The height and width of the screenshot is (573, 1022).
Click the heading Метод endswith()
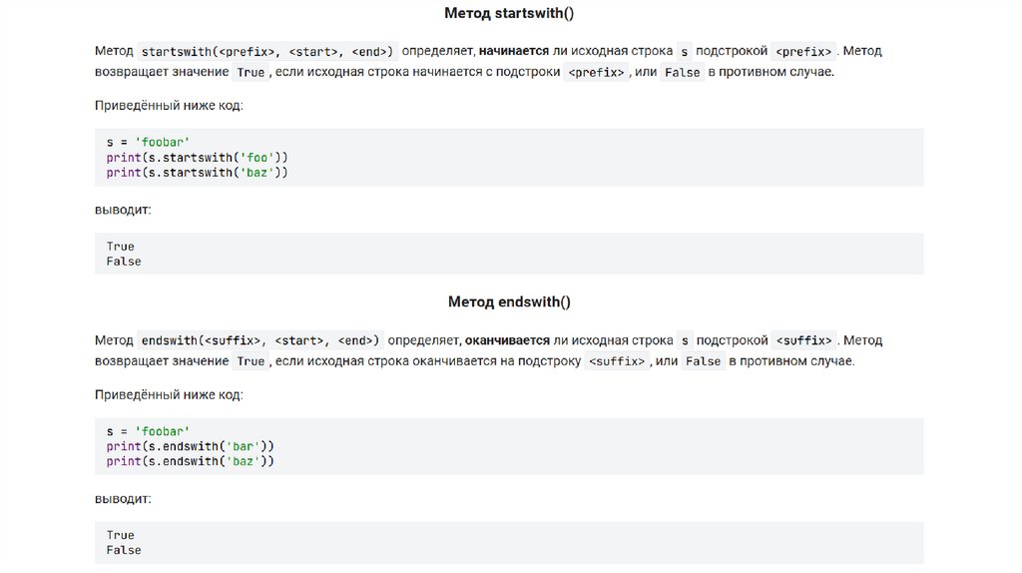coord(509,301)
